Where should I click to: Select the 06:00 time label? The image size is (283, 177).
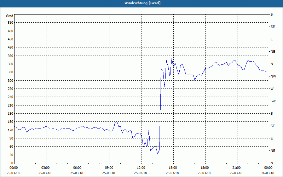pos(78,168)
